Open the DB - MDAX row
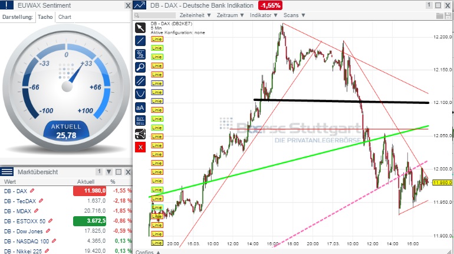Viewport: 454px width, 254px height. coord(66,211)
